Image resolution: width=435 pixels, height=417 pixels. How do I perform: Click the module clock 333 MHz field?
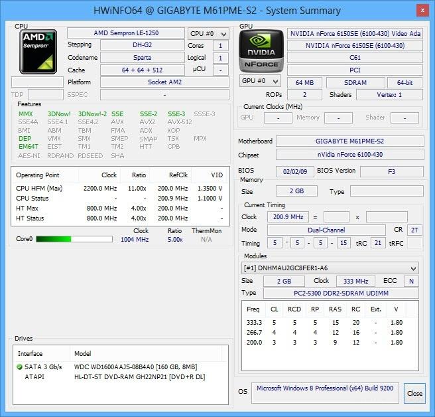pos(355,281)
